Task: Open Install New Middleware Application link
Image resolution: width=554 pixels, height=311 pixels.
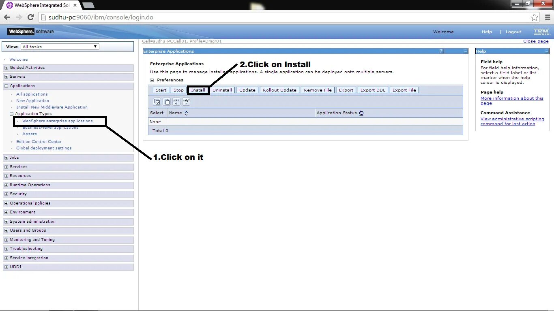Action: (x=52, y=107)
